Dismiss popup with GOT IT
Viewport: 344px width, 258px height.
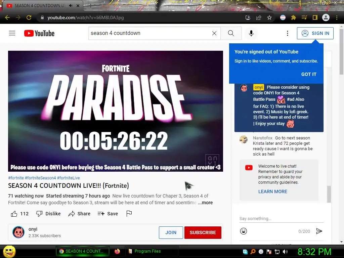(309, 74)
